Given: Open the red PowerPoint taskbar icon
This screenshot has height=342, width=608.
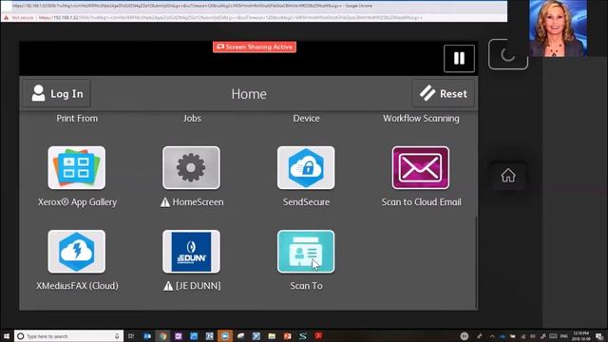Looking at the screenshot, I should click(287, 336).
